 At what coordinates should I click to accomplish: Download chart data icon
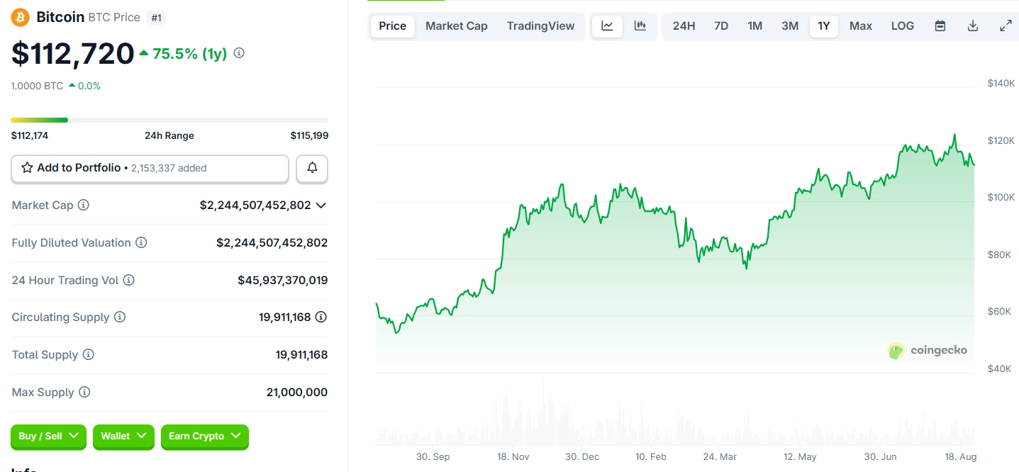(973, 26)
